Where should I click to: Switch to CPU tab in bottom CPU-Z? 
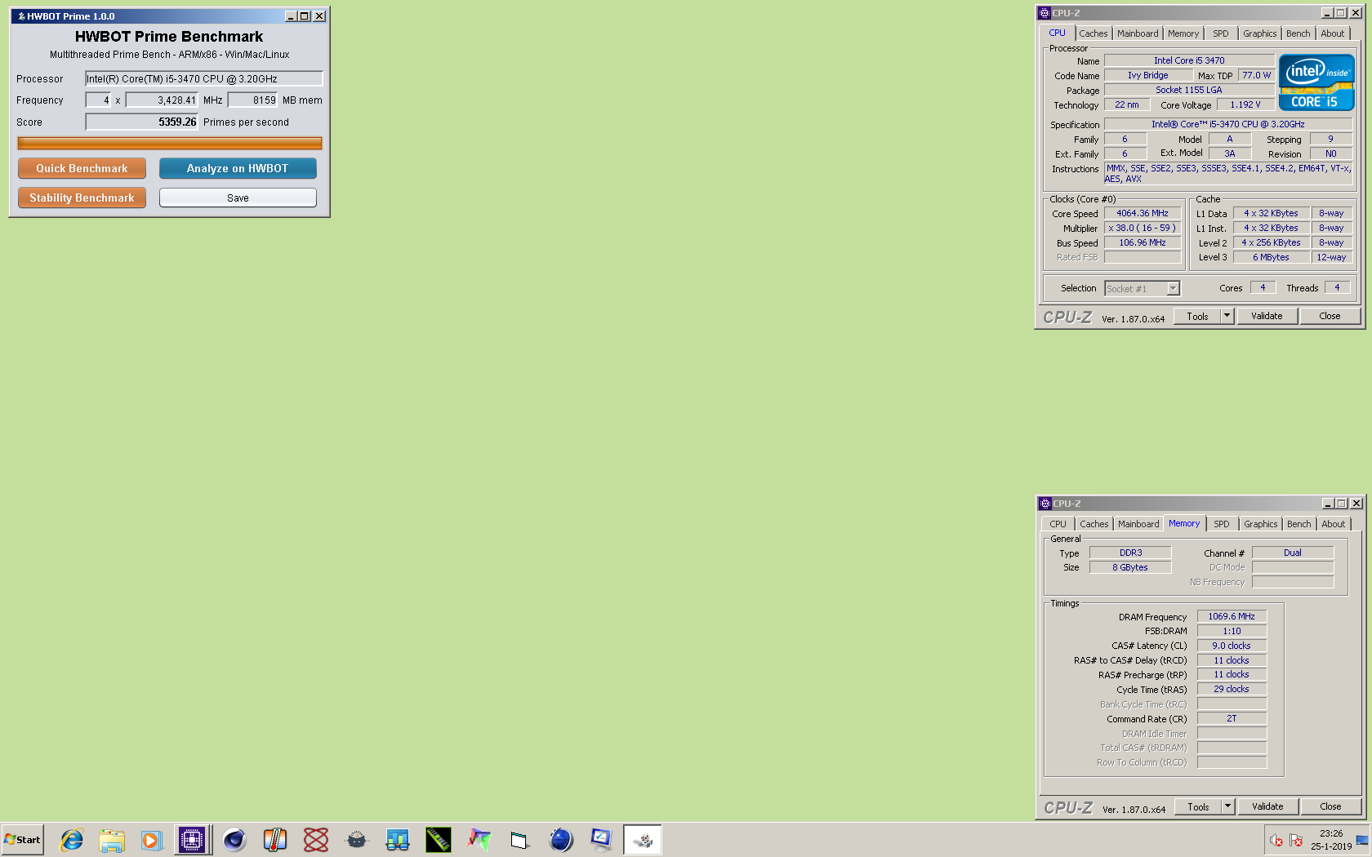(1058, 524)
